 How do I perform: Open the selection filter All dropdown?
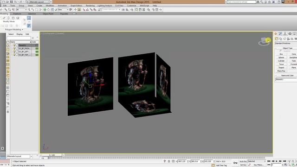click(x=21, y=10)
